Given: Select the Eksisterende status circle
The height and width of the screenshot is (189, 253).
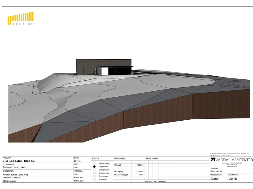Looking at the screenshot, I should [x=94, y=173].
